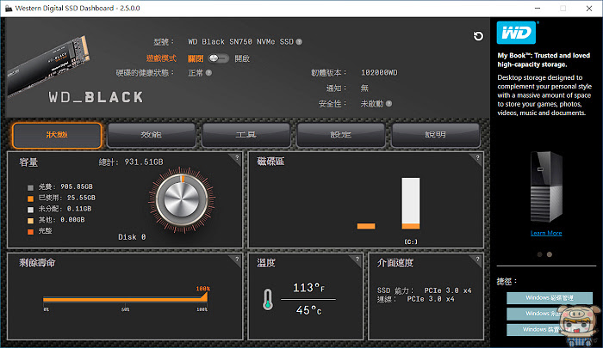The image size is (603, 348).
Task: Click the SSD drive product image
Action: tap(47, 65)
